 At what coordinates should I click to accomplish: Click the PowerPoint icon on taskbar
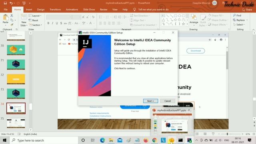tap(172, 140)
